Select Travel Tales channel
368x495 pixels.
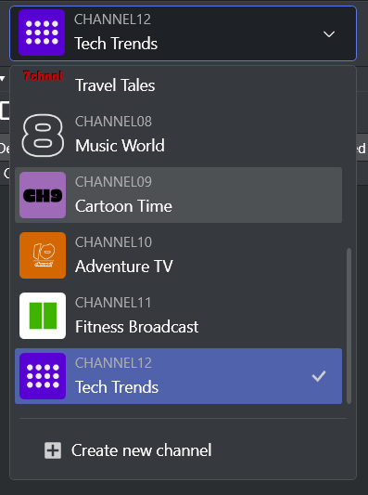[x=178, y=84]
